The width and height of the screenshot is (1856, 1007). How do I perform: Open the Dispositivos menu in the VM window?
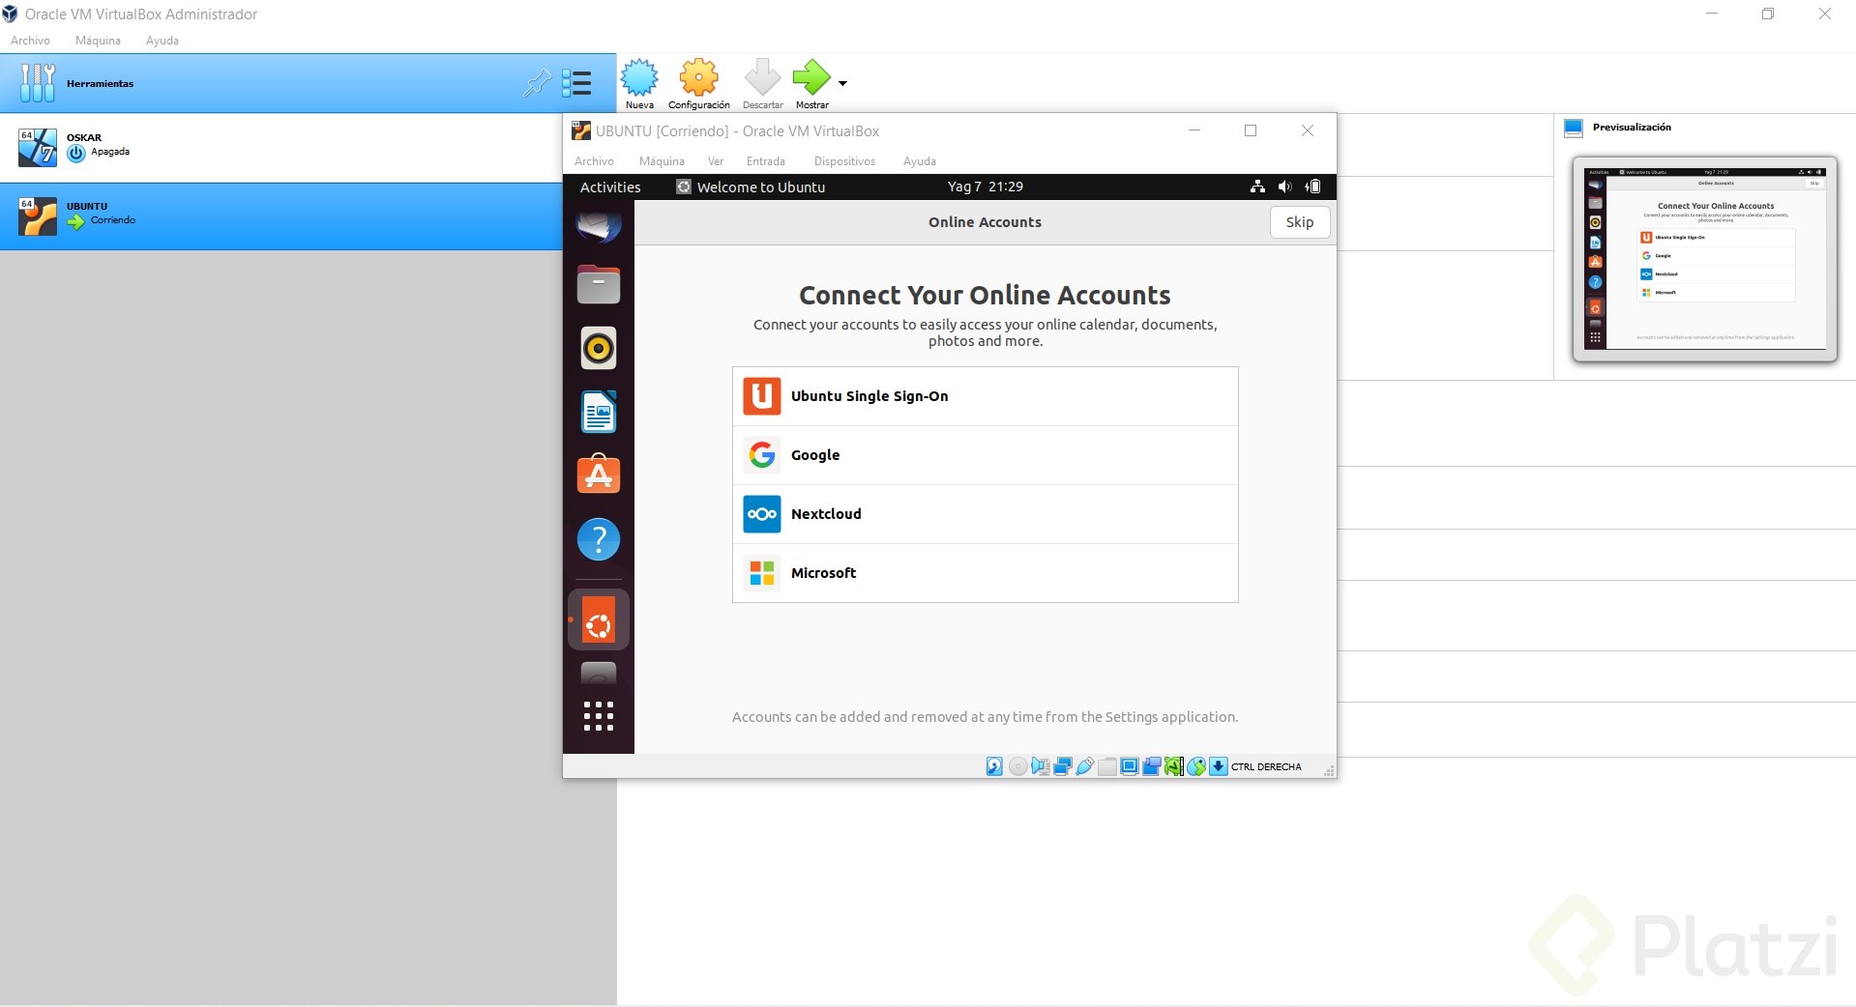(x=844, y=161)
